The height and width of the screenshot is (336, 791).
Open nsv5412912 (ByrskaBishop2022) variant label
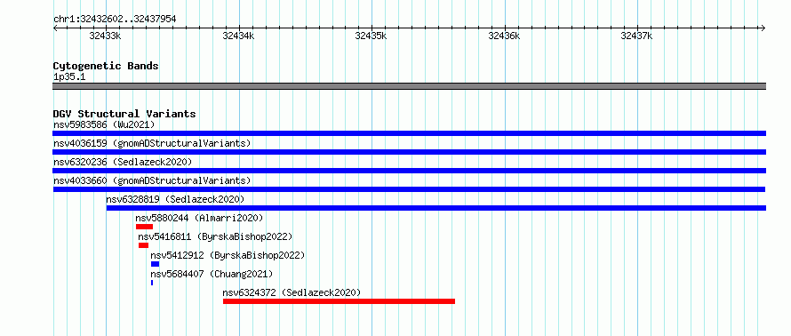pos(228,255)
